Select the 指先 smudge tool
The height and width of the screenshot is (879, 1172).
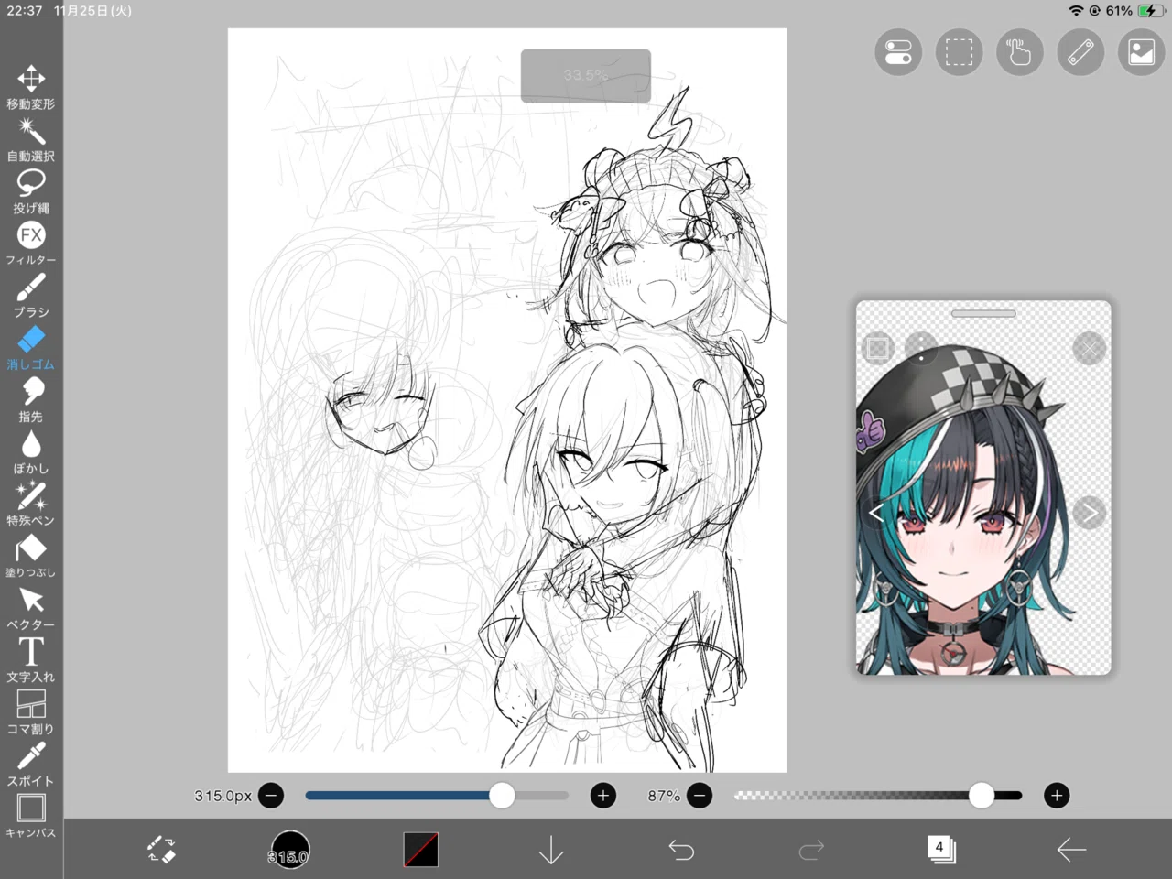click(31, 400)
